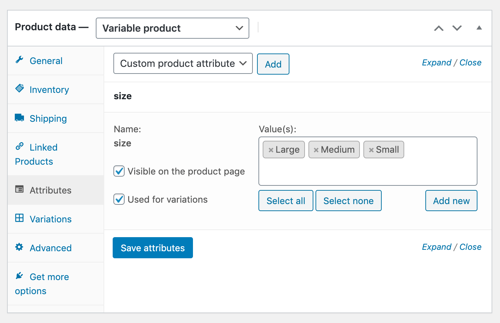Viewport: 500px width, 323px height.
Task: Switch to the Variations tab
Action: pyautogui.click(x=50, y=218)
